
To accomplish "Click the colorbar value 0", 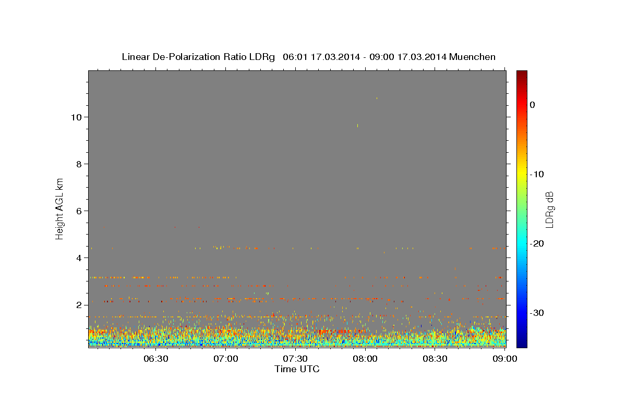I will pyautogui.click(x=533, y=105).
